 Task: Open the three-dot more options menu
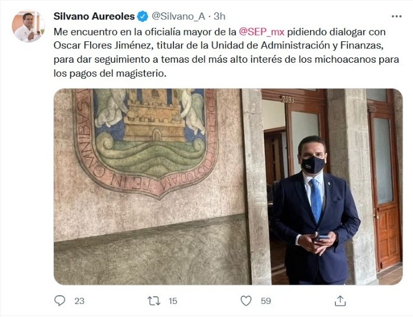click(x=396, y=17)
